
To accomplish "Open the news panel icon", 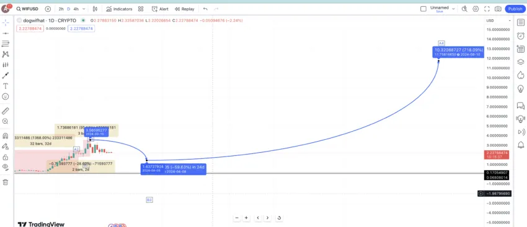I will click(x=520, y=49).
